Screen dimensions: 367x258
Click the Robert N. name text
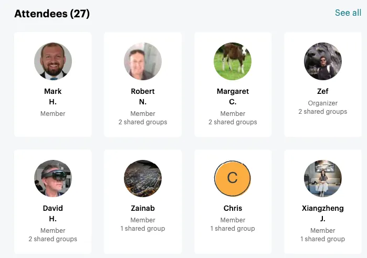click(x=143, y=96)
